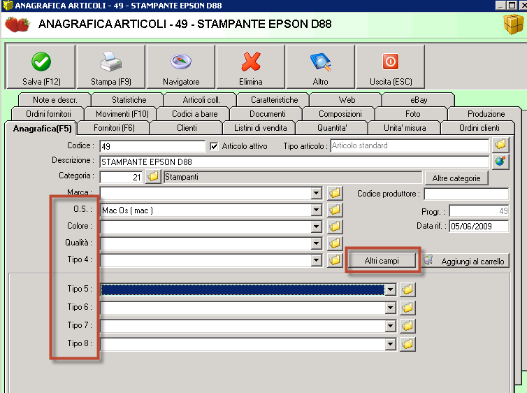Open the Altro search options
Viewport: 527px width, 393px height.
321,67
